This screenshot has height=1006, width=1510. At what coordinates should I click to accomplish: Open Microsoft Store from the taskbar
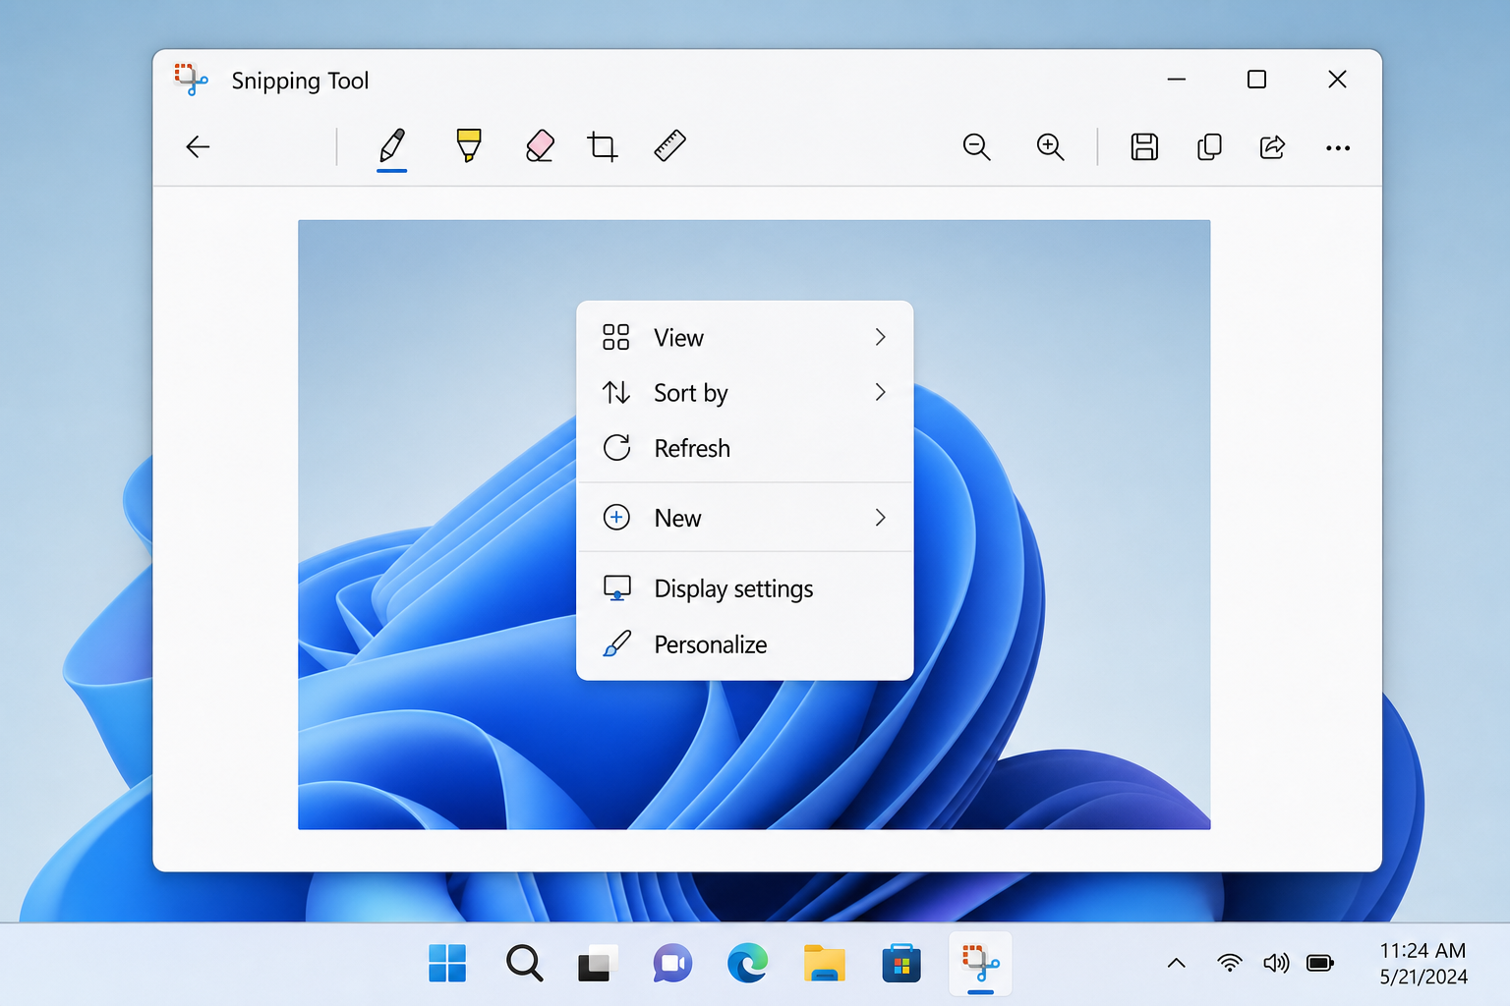pos(901,964)
